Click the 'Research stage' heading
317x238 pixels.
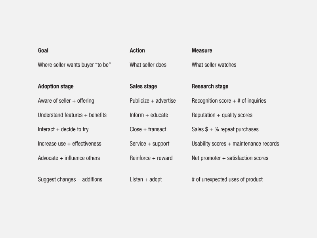(x=210, y=86)
